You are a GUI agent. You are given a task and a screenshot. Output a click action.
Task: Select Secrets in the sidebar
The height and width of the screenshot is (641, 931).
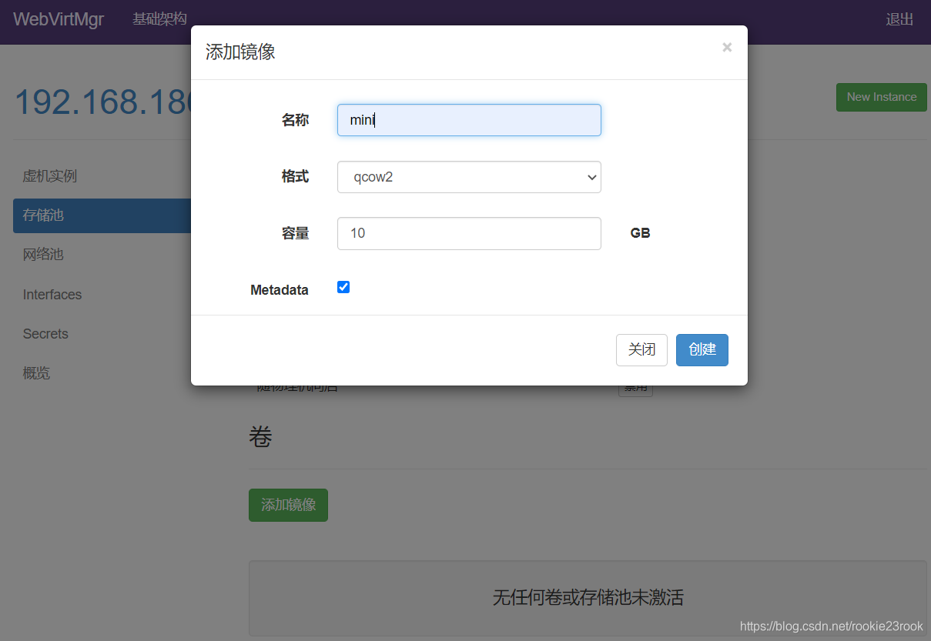pyautogui.click(x=45, y=333)
